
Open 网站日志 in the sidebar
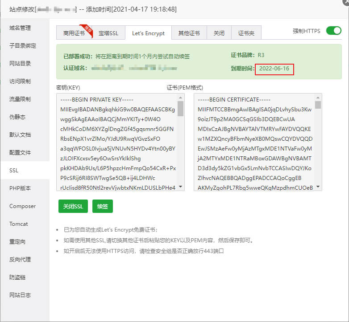[20, 295]
